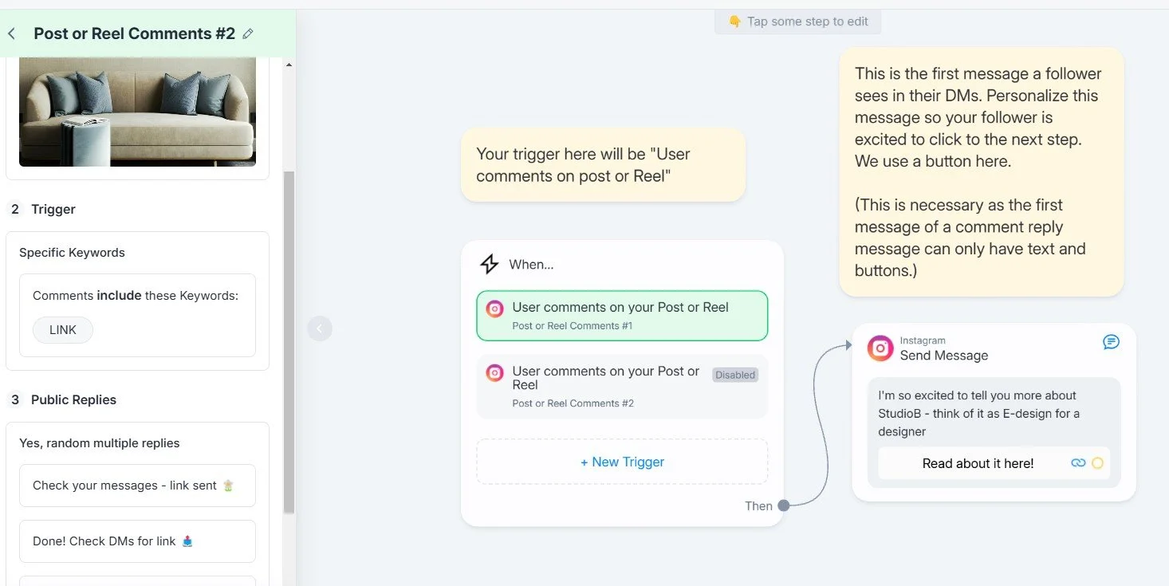This screenshot has width=1169, height=586.
Task: Add a trigger with + New Trigger
Action: pos(622,462)
